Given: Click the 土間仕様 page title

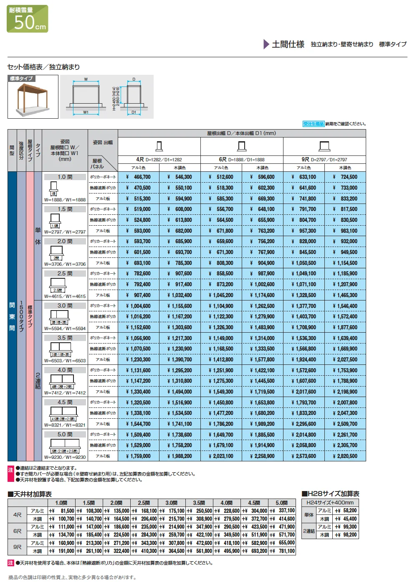Looking at the screenshot, I should tap(288, 44).
